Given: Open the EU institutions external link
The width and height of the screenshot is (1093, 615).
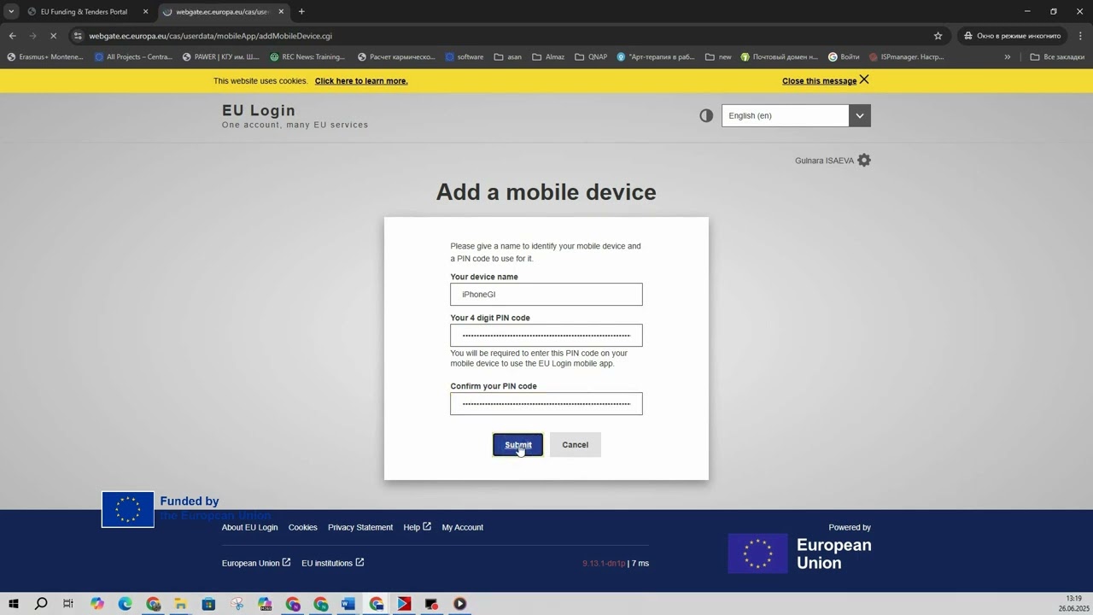Looking at the screenshot, I should [x=332, y=563].
